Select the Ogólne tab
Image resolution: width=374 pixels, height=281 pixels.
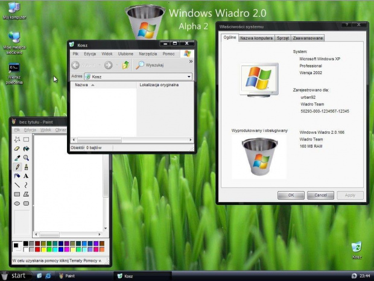[230, 37]
